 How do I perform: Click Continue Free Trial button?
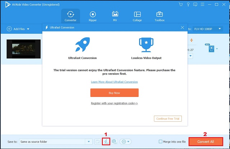168,118
